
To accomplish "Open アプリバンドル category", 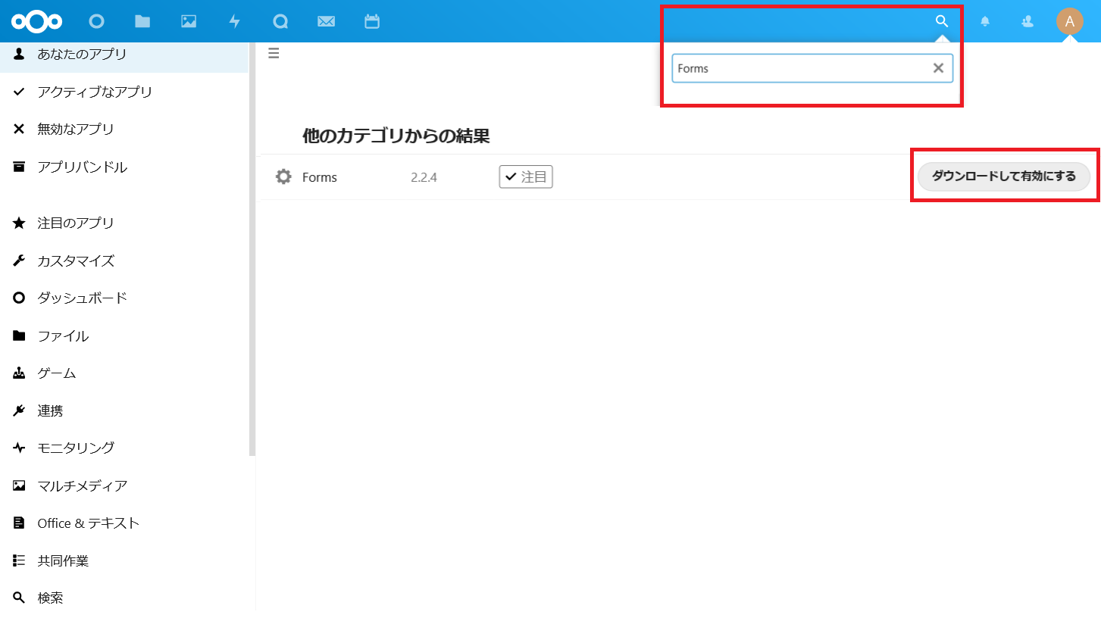I will [x=124, y=167].
